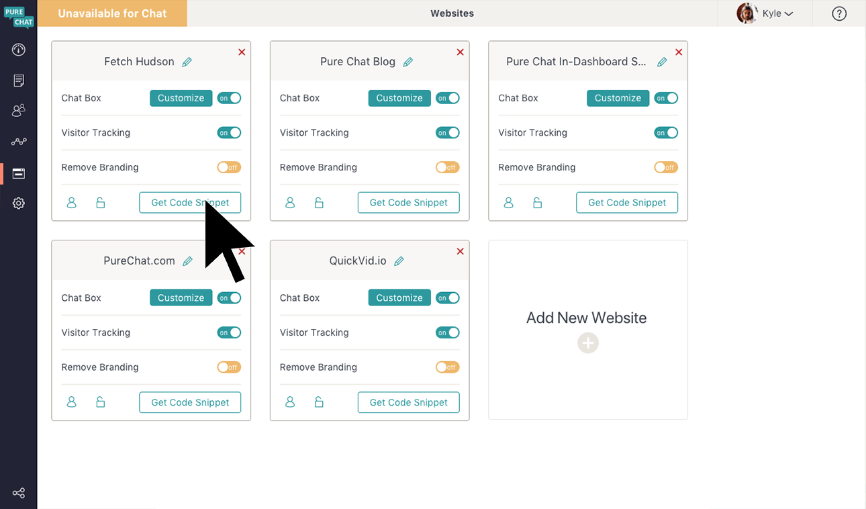Open the settings gear in sidebar
This screenshot has width=866, height=509.
pyautogui.click(x=19, y=203)
